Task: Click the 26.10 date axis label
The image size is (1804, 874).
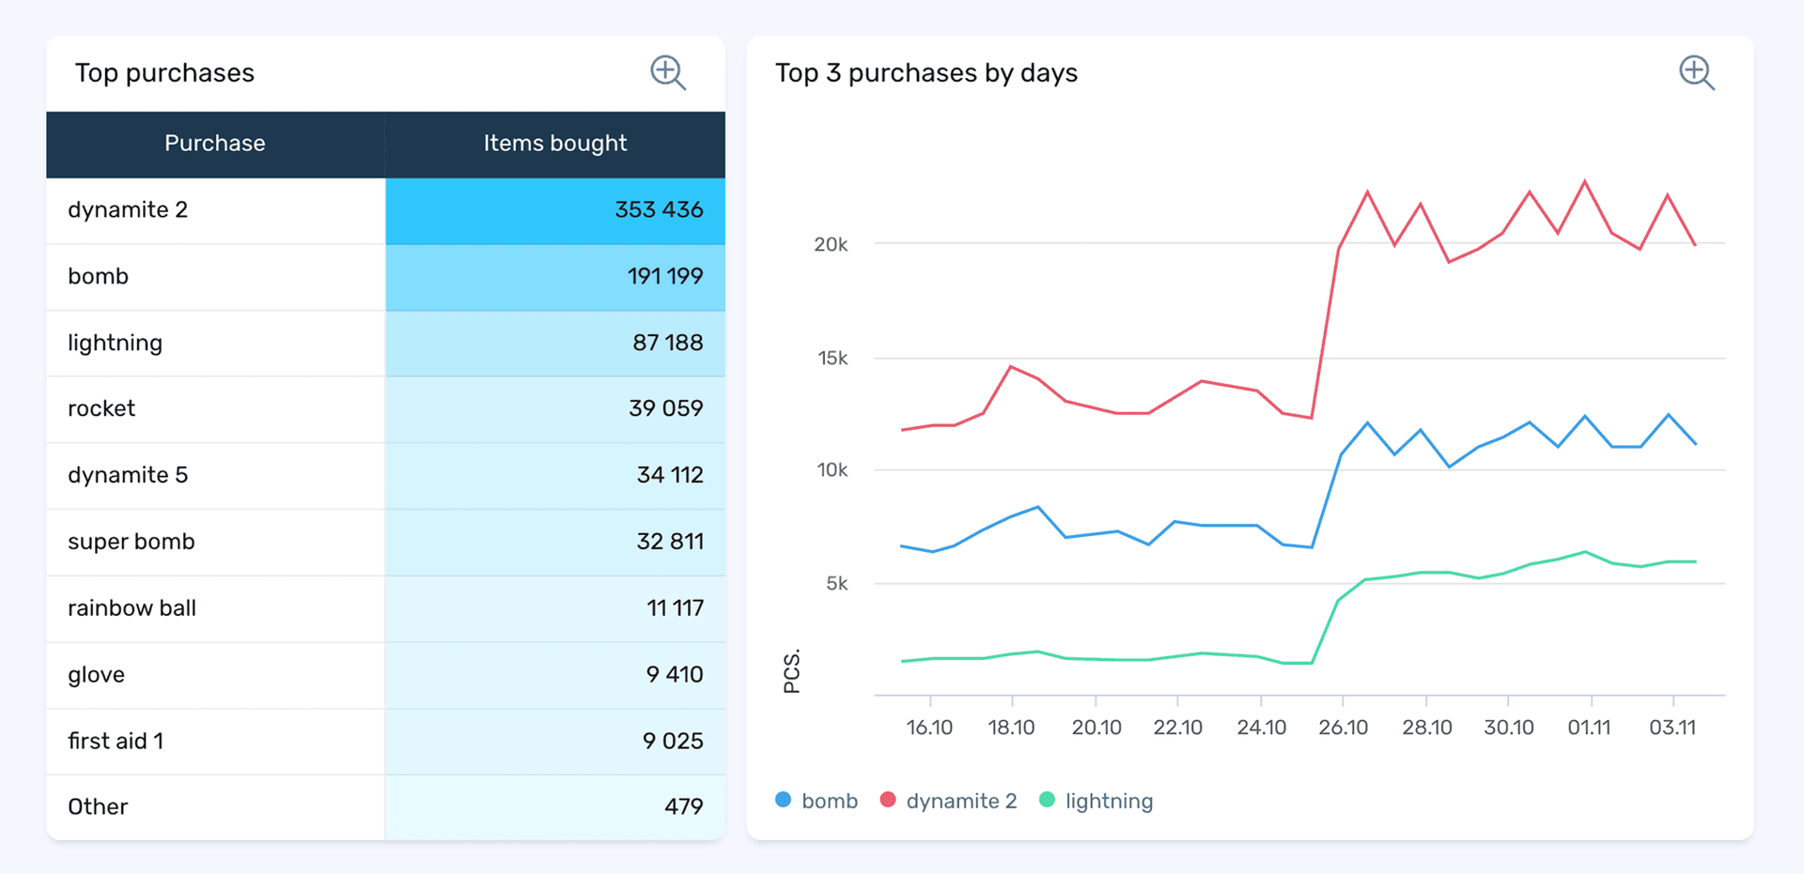Action: [x=1343, y=728]
